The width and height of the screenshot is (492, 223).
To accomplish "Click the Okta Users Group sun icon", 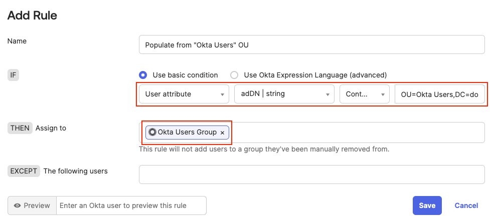I will [152, 132].
